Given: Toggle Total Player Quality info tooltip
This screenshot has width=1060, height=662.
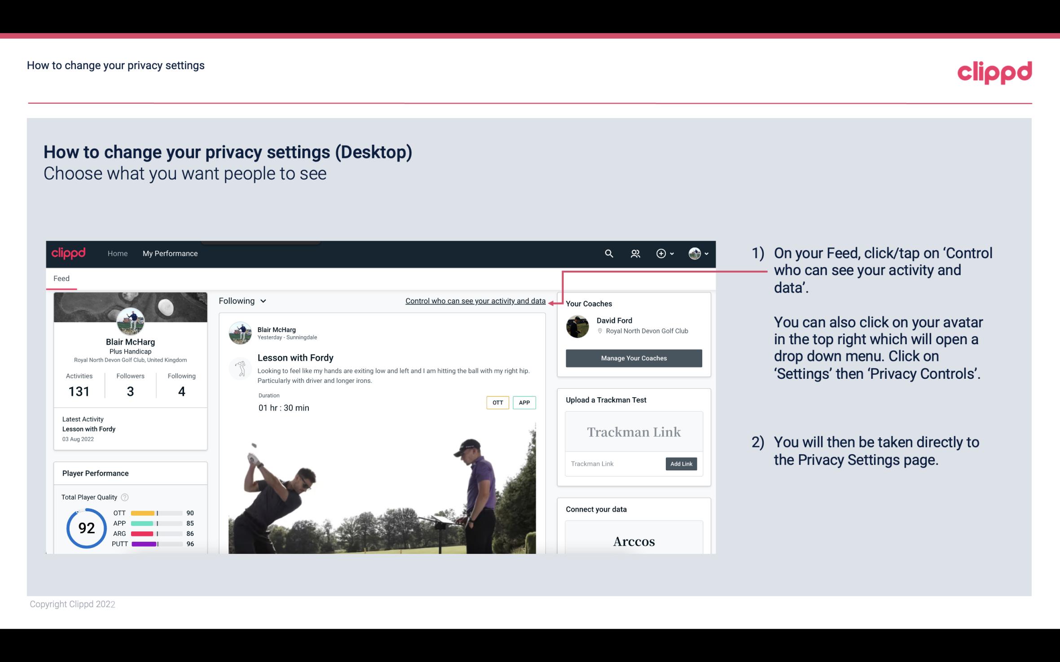Looking at the screenshot, I should click(x=124, y=496).
